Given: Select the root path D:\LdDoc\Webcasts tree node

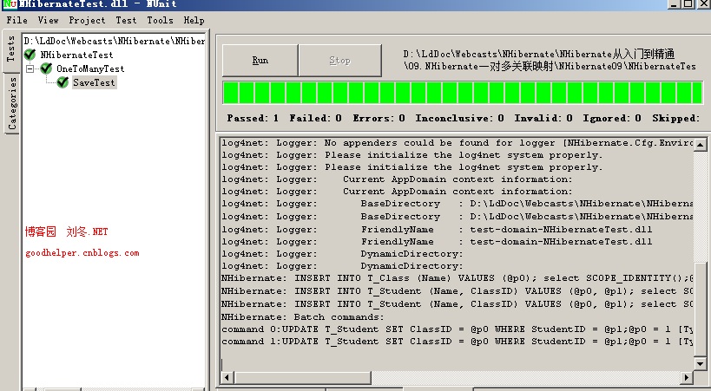Looking at the screenshot, I should point(115,41).
